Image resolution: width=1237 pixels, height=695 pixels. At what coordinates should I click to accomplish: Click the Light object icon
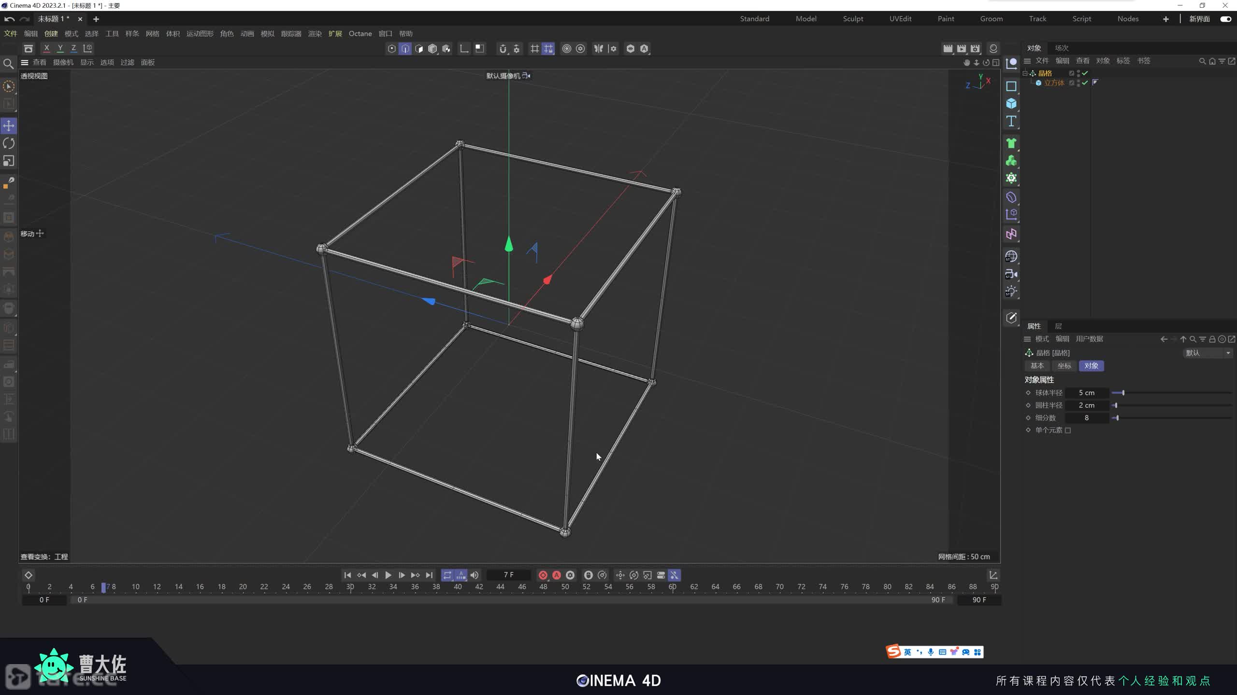point(1011,292)
